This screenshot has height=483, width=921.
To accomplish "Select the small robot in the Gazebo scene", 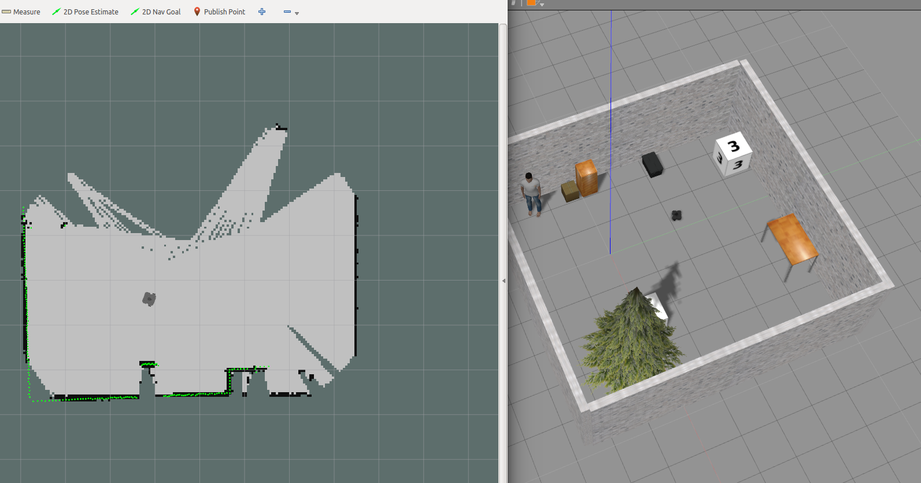I will pyautogui.click(x=676, y=215).
